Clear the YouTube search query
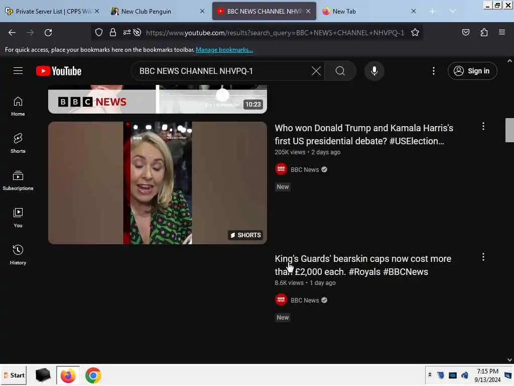Image resolution: width=514 pixels, height=386 pixels. click(316, 71)
